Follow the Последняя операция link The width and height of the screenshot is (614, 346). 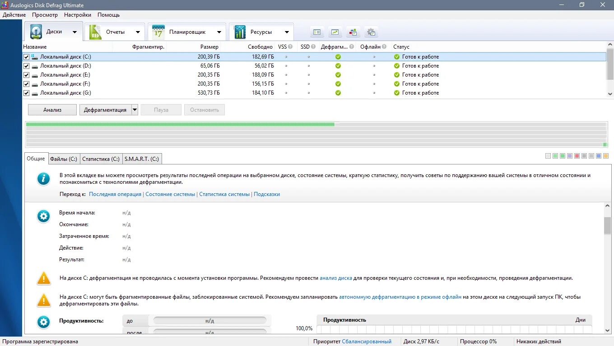115,194
